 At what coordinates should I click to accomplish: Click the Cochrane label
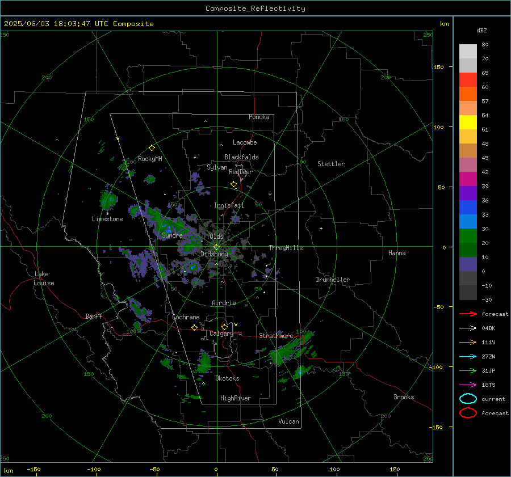point(186,317)
